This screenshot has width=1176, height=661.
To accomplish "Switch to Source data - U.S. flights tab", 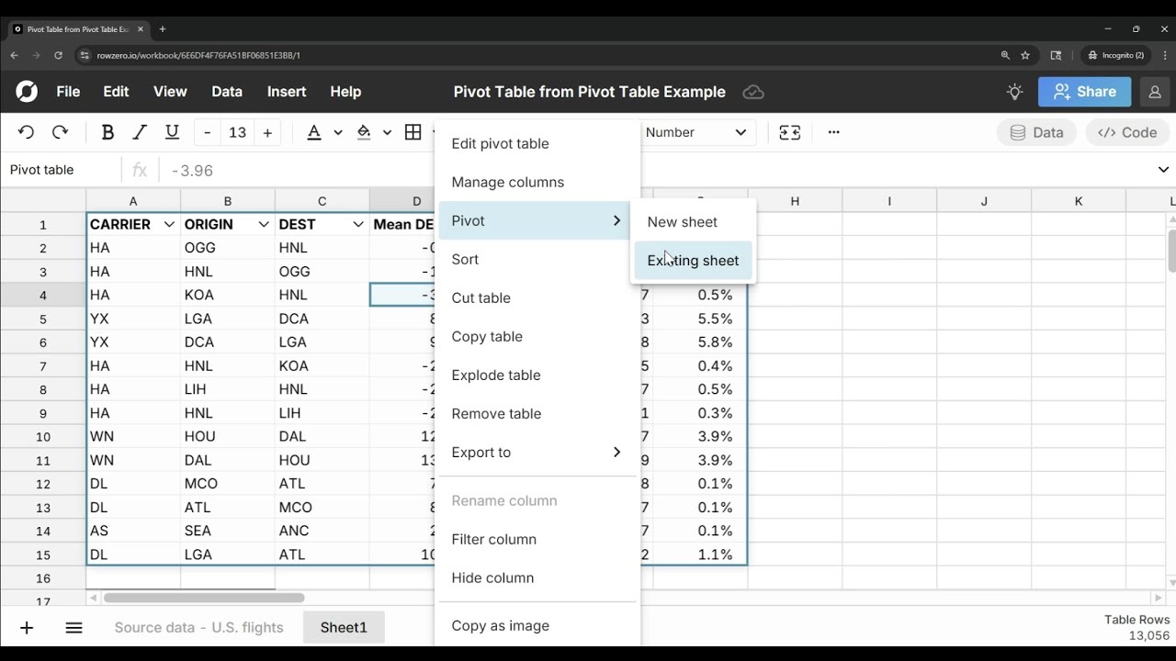I will (x=198, y=628).
